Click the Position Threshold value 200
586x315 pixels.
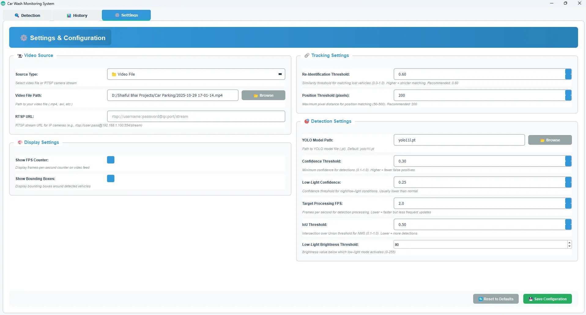point(402,95)
